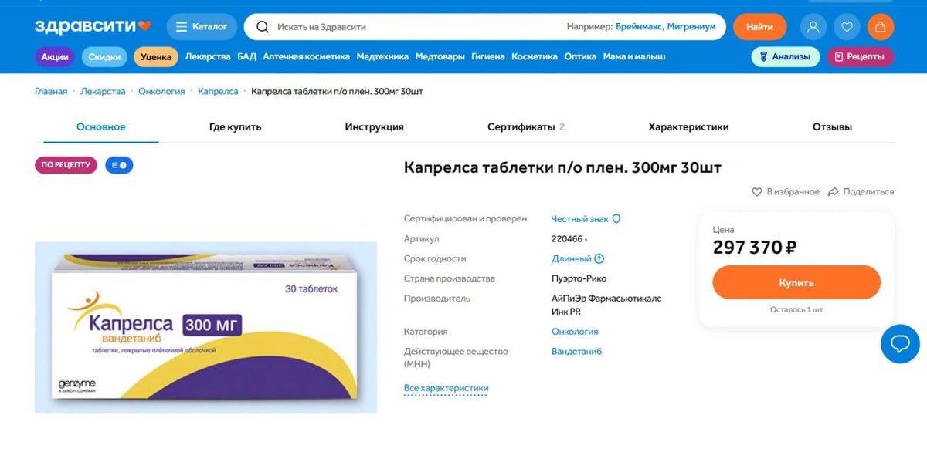Viewport: 927px width, 452px height.
Task: Click the orange Купить button
Action: [x=796, y=283]
